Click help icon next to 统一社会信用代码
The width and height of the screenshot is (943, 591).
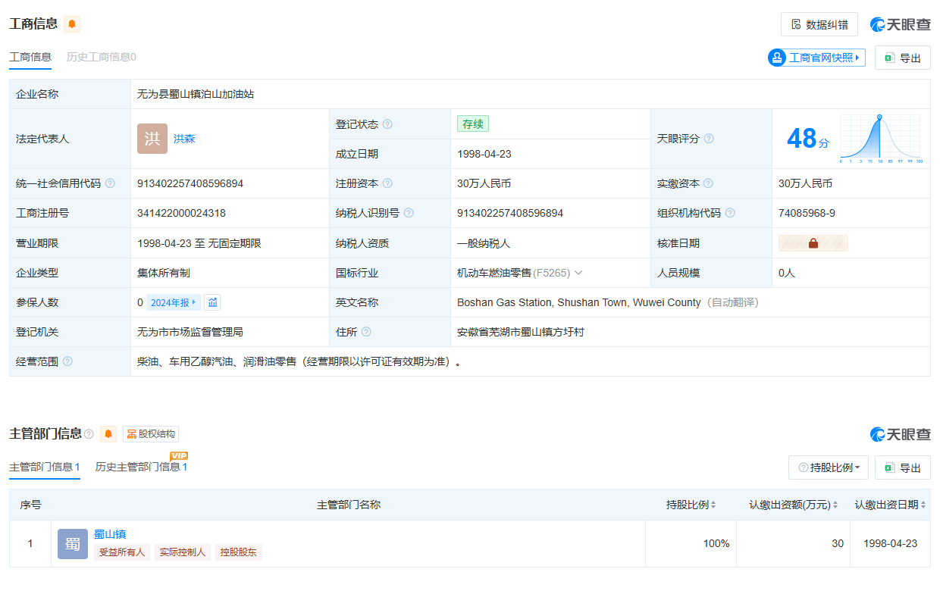click(110, 183)
